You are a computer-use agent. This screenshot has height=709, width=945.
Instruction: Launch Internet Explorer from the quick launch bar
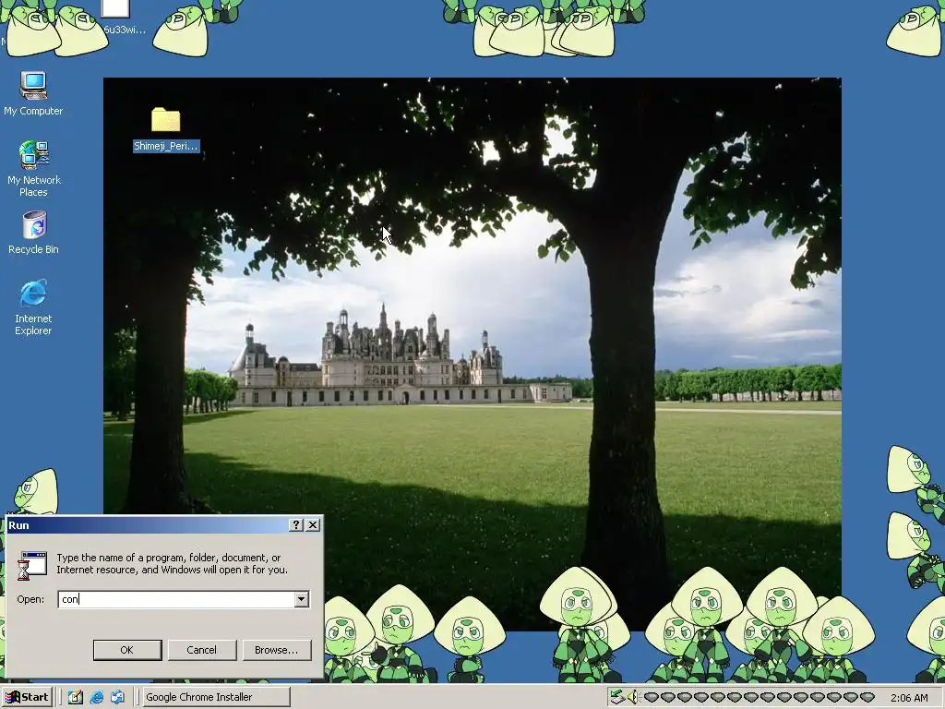(x=96, y=697)
